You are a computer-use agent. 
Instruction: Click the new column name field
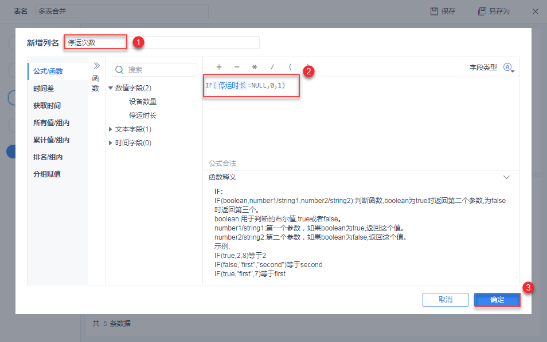tap(162, 42)
